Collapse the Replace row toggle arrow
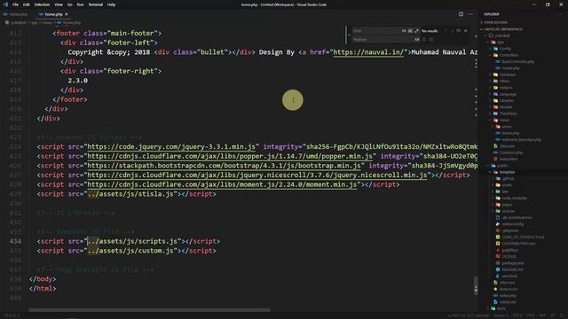This screenshot has height=319, width=568. [349, 35]
